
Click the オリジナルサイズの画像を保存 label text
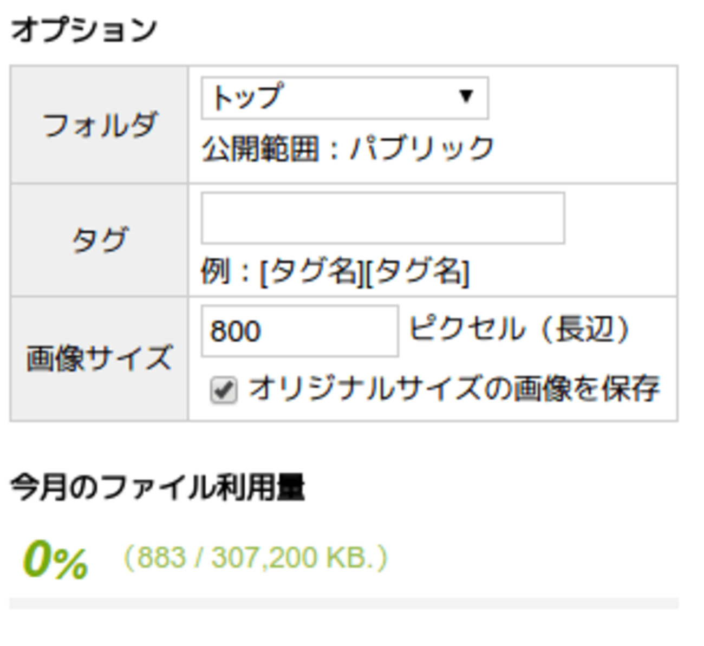click(454, 389)
